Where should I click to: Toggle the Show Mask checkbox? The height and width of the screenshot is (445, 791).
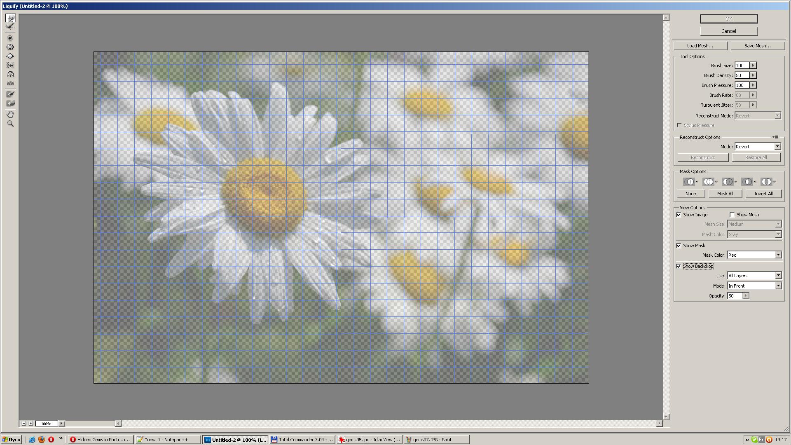click(x=679, y=246)
